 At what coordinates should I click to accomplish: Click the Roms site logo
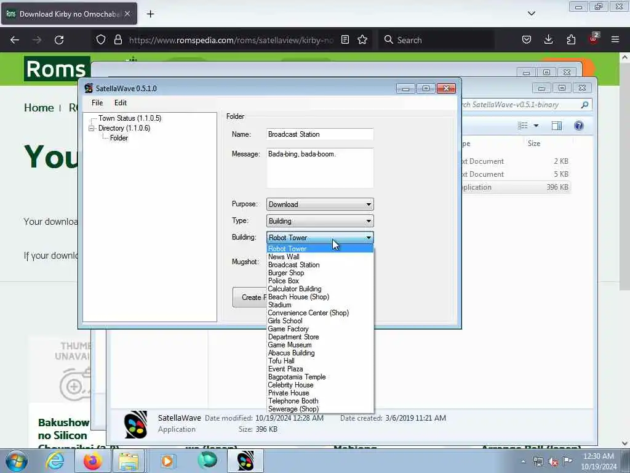57,69
